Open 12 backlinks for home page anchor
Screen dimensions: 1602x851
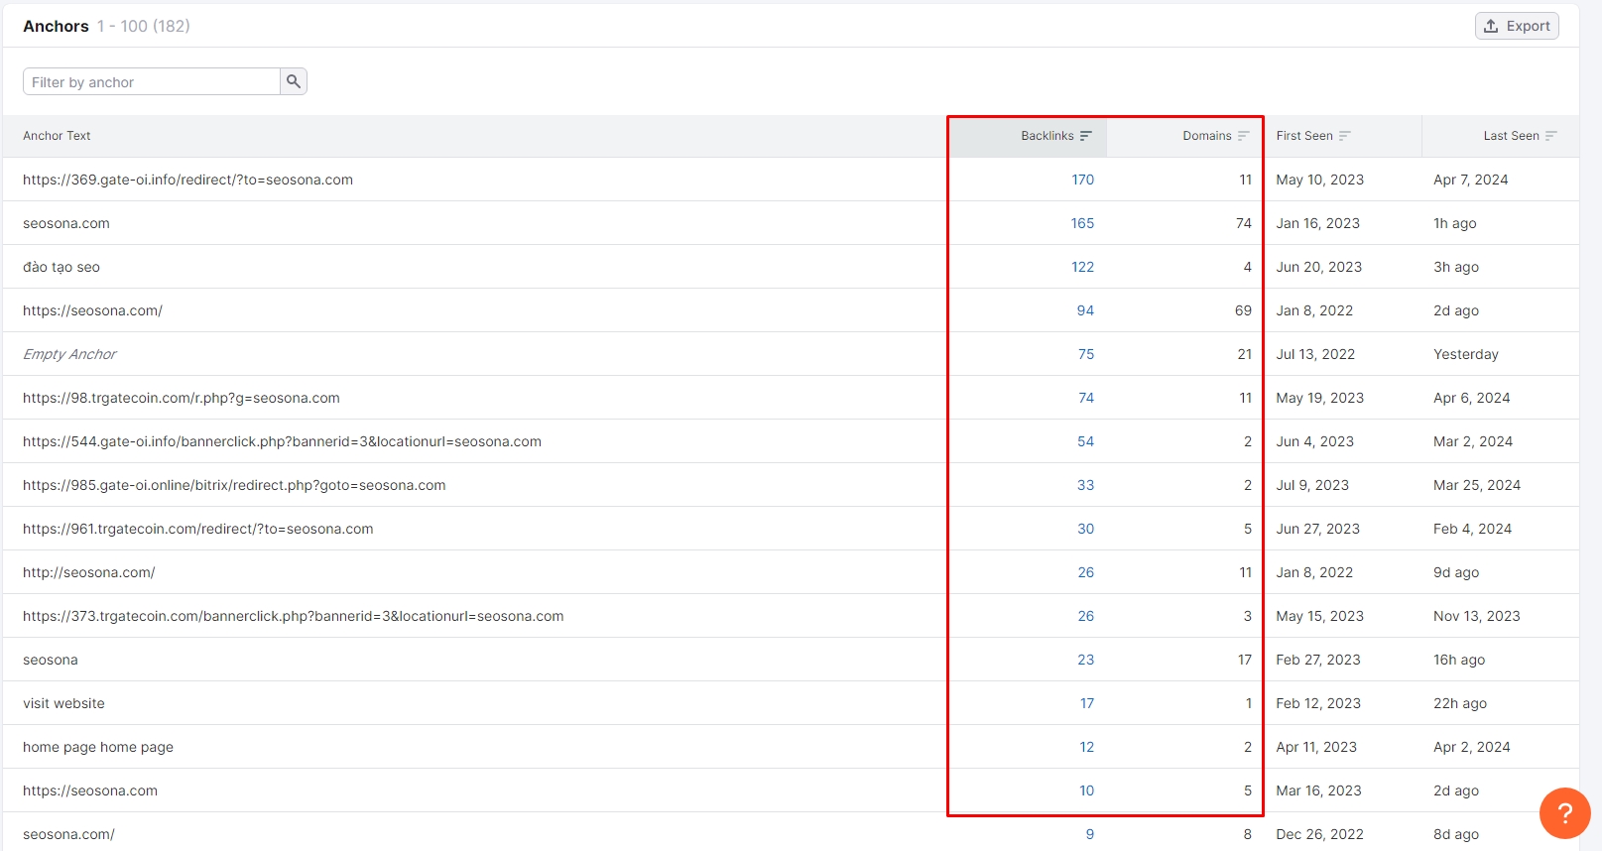click(x=1087, y=747)
